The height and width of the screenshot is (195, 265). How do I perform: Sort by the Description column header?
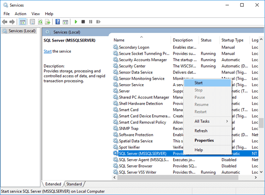click(185, 40)
